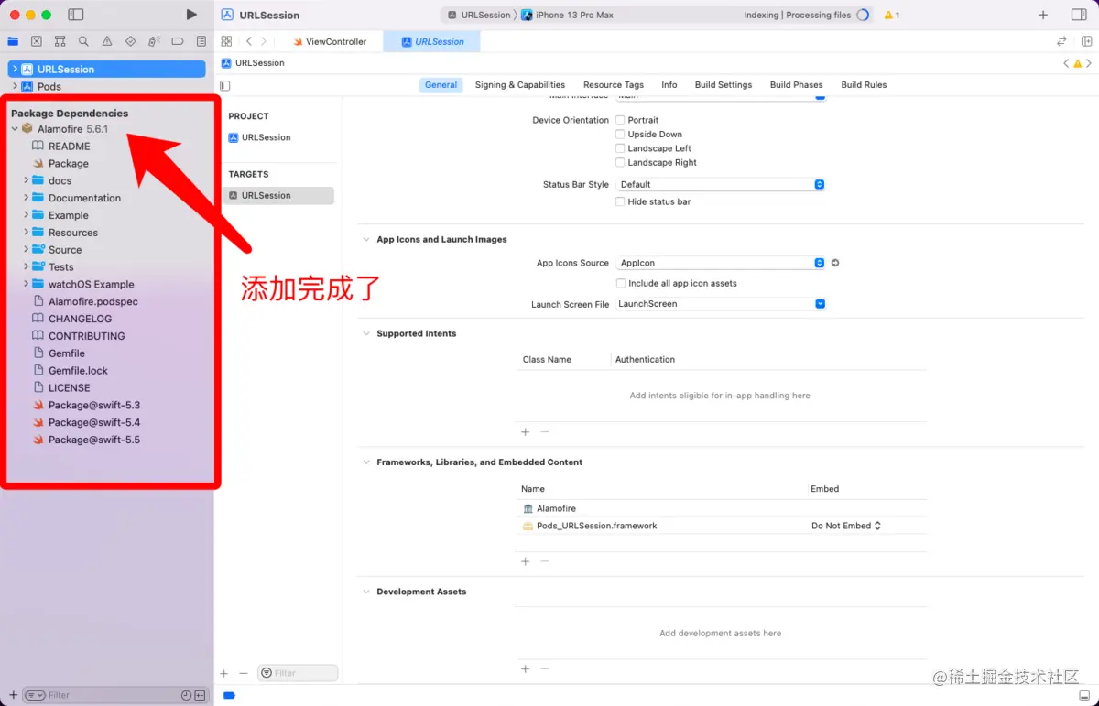Switch to the Info tab

pos(669,85)
